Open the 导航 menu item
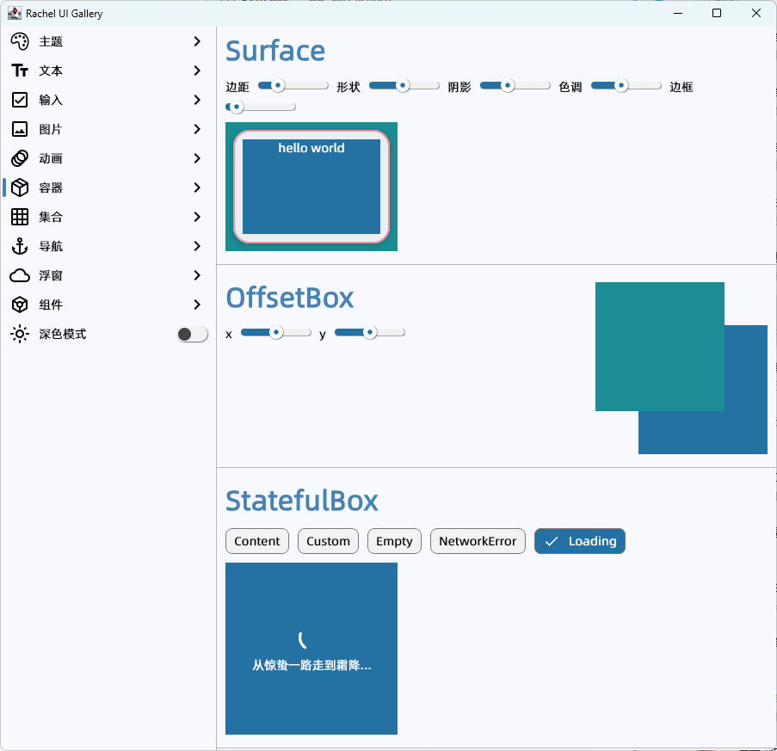This screenshot has height=751, width=777. pos(107,246)
